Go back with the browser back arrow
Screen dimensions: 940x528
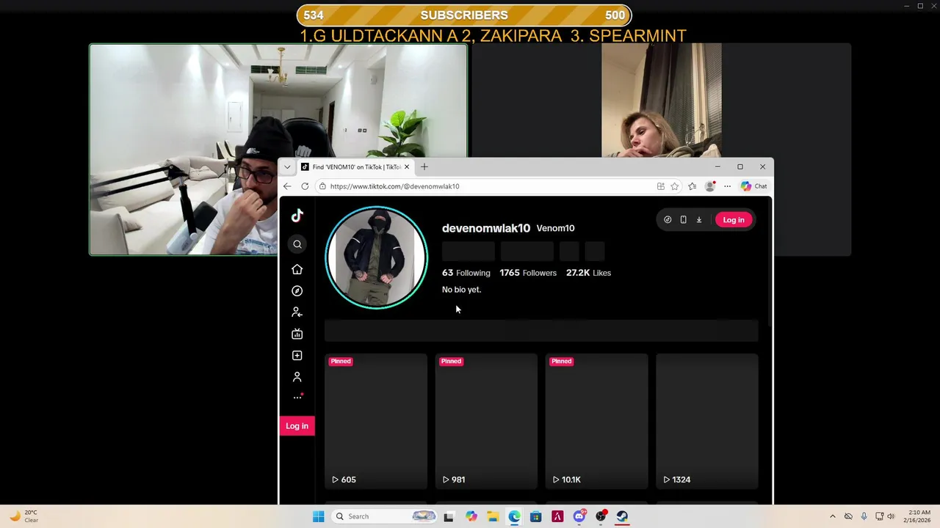(x=287, y=186)
